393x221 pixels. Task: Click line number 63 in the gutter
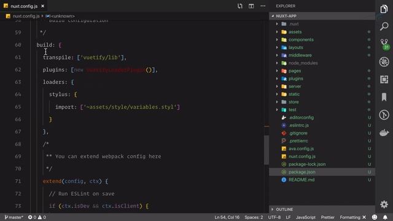(18, 82)
